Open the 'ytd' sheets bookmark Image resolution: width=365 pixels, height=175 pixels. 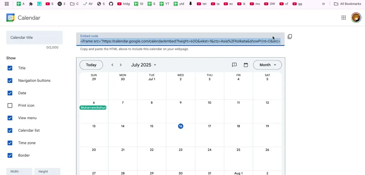coord(179,4)
